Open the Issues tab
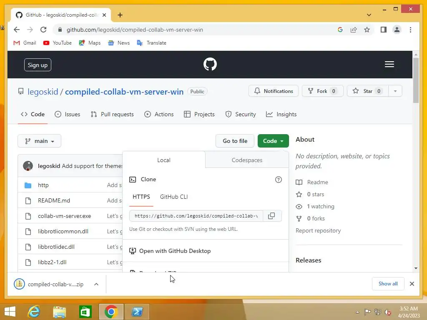 tap(67, 114)
